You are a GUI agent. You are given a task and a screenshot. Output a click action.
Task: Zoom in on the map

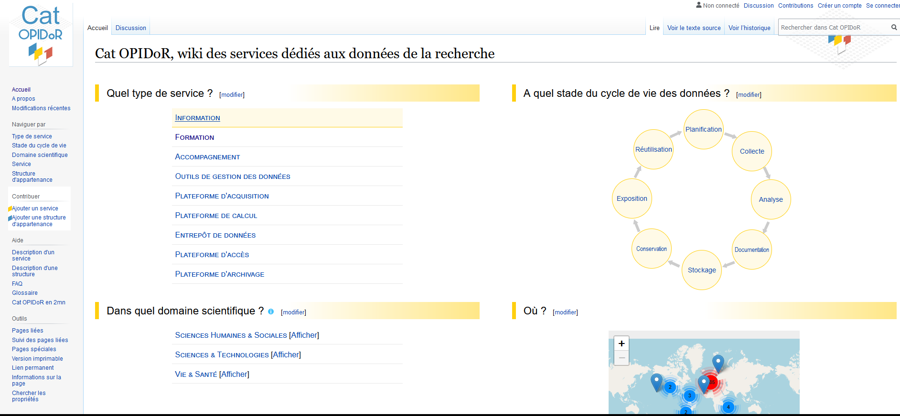point(621,343)
